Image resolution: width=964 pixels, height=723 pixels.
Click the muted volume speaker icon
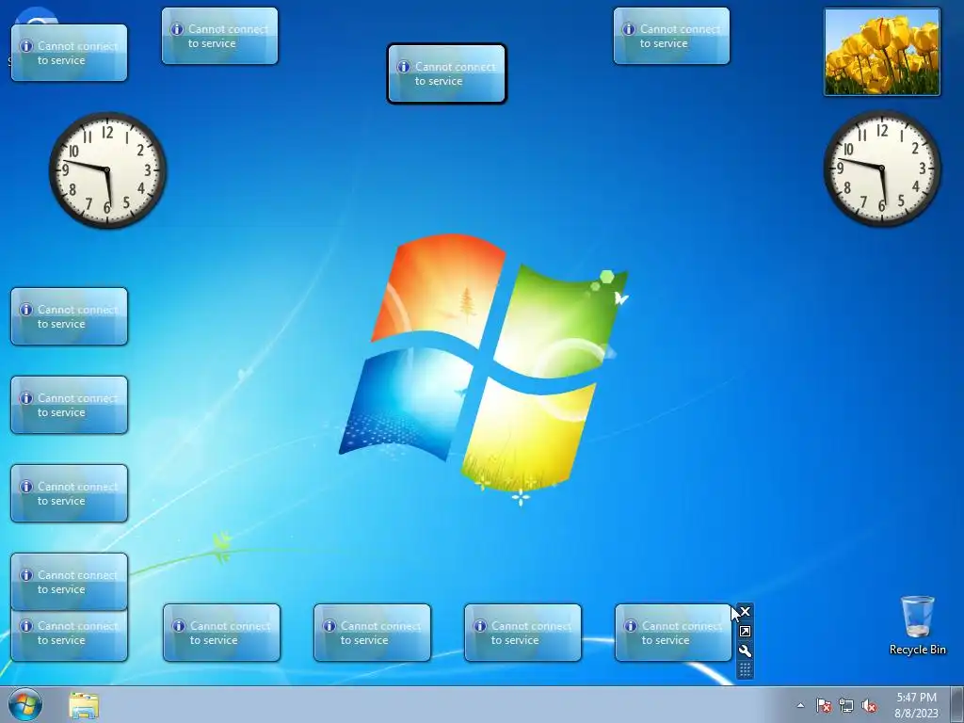point(869,705)
